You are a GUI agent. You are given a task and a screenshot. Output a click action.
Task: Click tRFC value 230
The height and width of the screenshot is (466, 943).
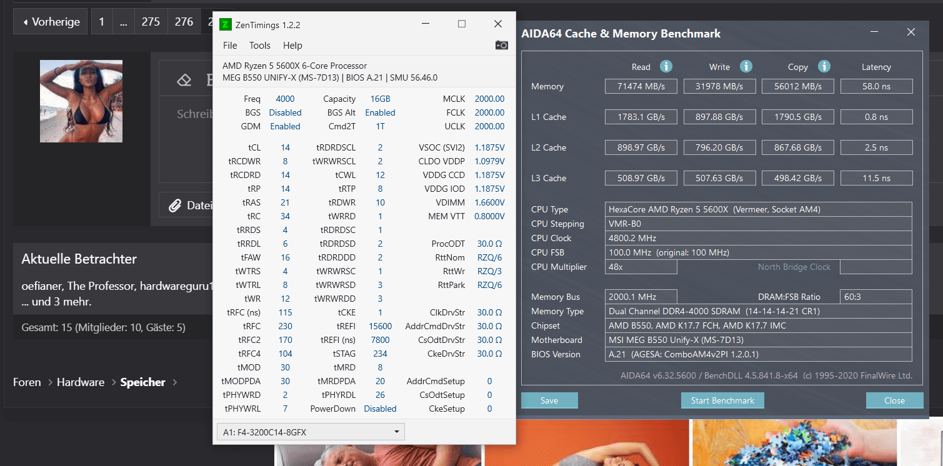pyautogui.click(x=285, y=326)
